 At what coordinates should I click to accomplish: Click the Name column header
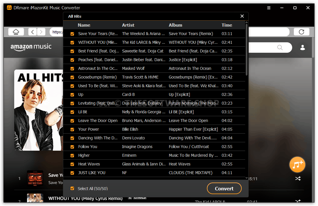point(84,25)
